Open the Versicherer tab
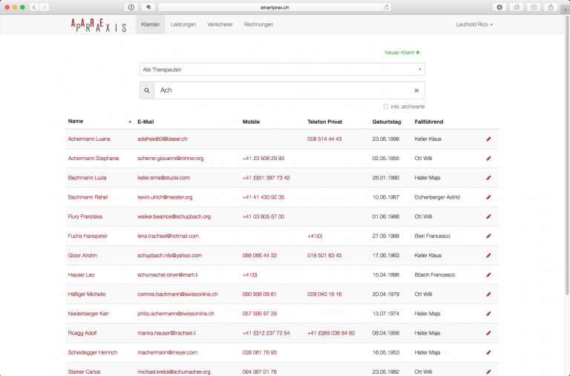 [220, 24]
